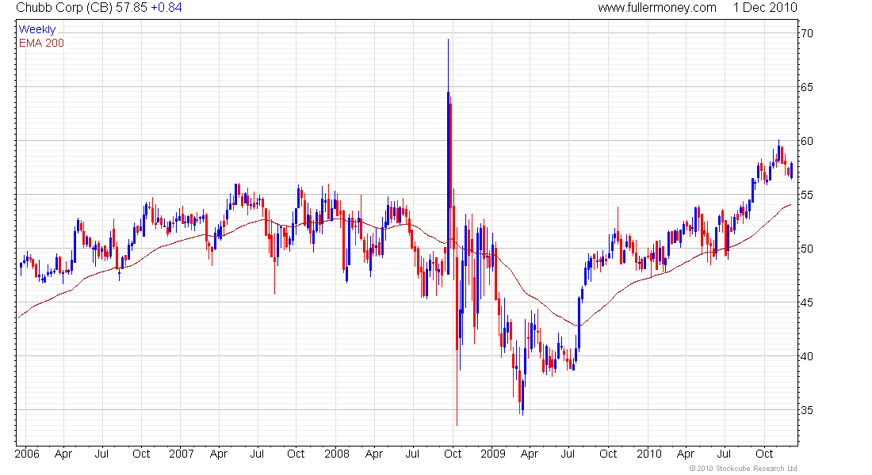Click the Apr label belonging to 2007

tap(219, 454)
